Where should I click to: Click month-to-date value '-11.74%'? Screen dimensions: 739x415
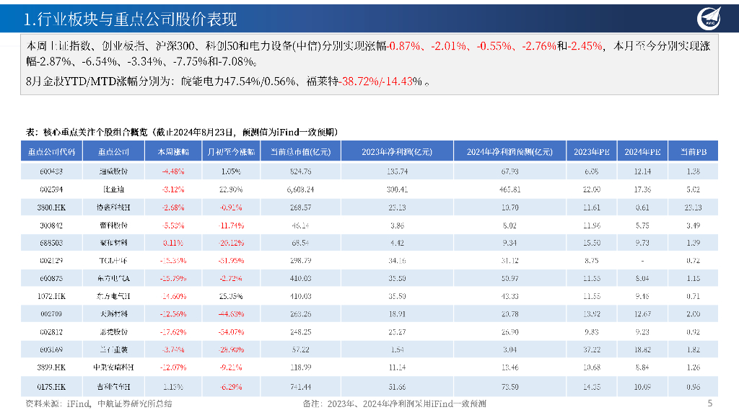231,226
